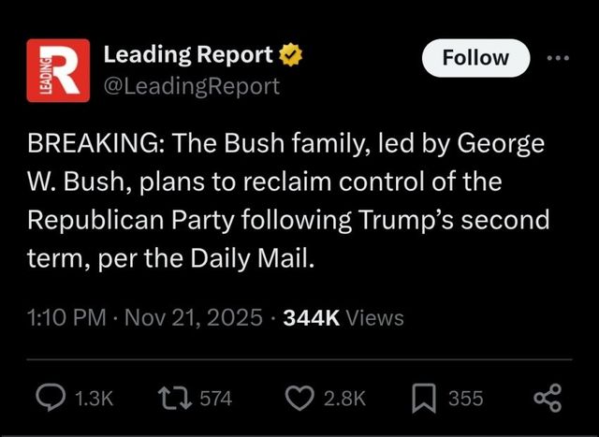This screenshot has width=599, height=437.
Task: Click the Leading Report profile avatar
Action: pos(57,71)
